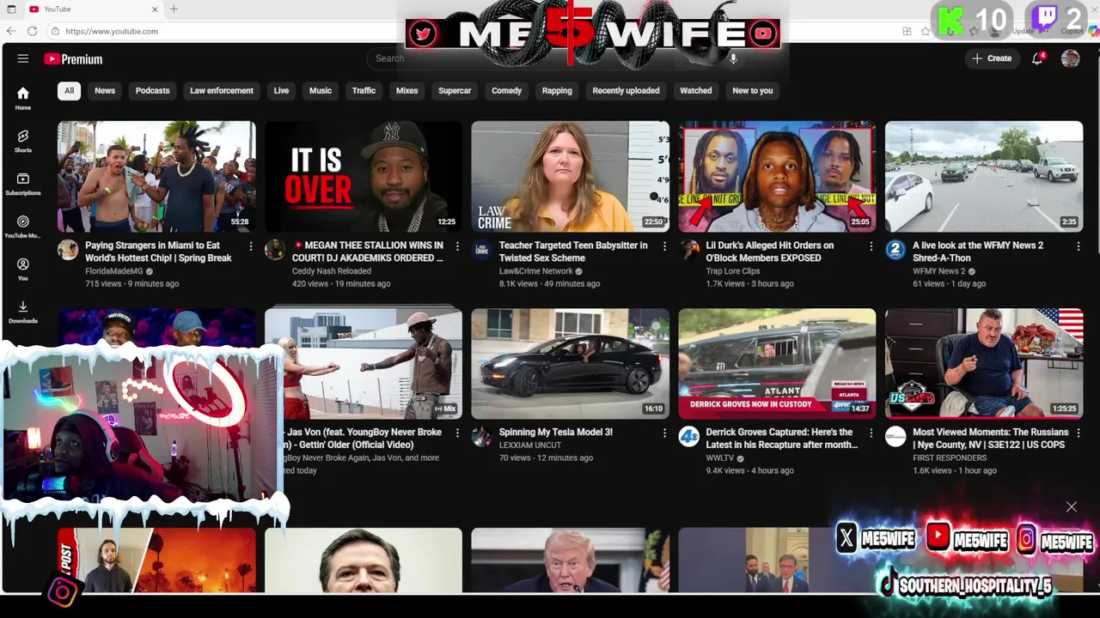1100x618 pixels.
Task: Select the Mixes filter chip
Action: point(406,90)
